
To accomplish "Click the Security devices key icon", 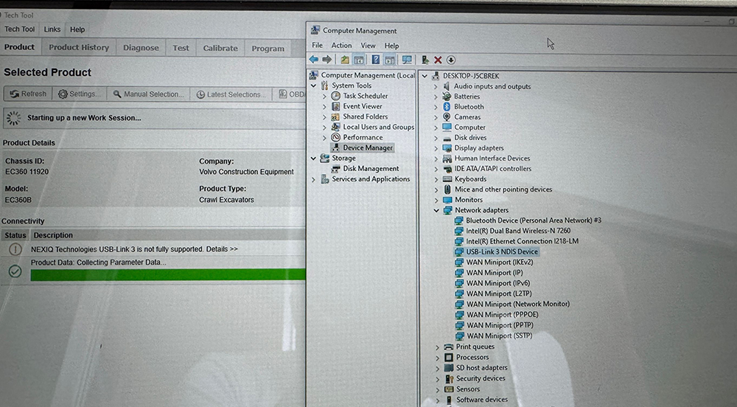I will click(x=449, y=378).
